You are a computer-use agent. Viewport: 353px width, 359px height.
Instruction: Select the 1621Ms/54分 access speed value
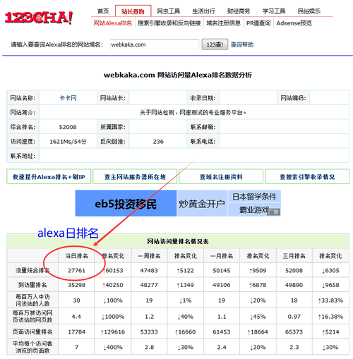[x=68, y=142]
